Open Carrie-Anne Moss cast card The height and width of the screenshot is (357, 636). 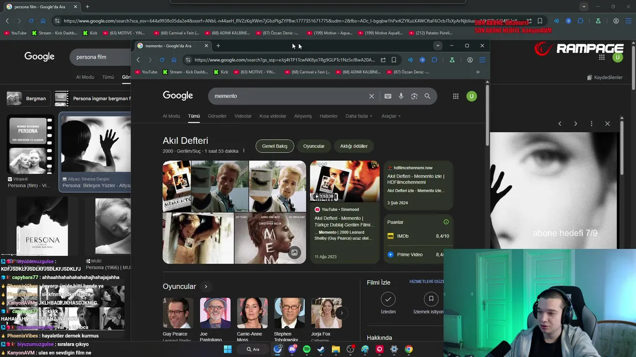[x=252, y=320]
